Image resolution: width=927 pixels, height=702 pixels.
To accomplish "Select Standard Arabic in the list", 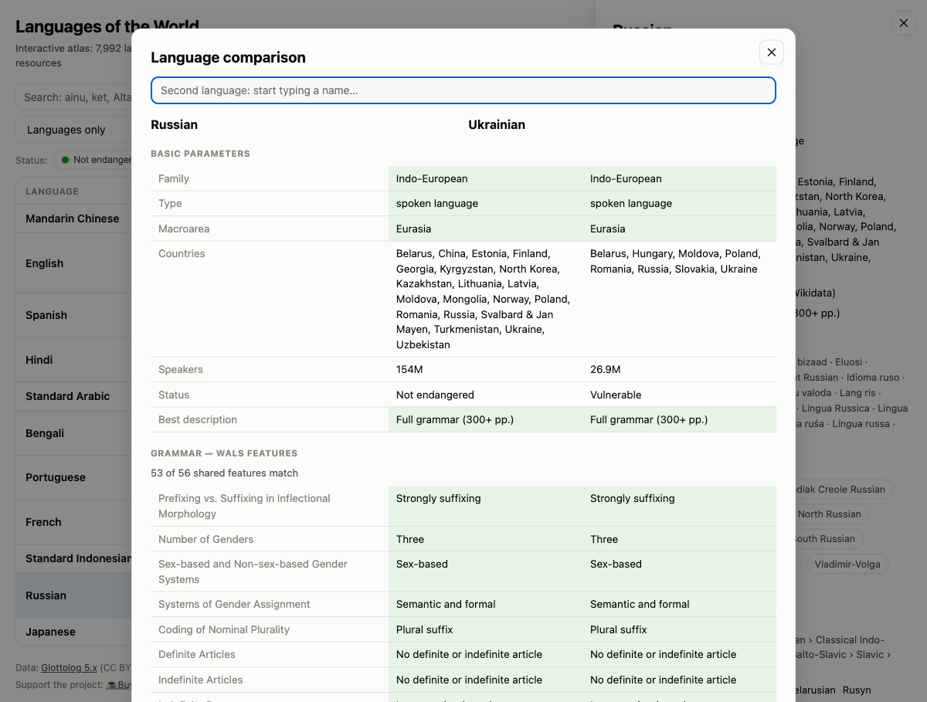I will coord(73,396).
